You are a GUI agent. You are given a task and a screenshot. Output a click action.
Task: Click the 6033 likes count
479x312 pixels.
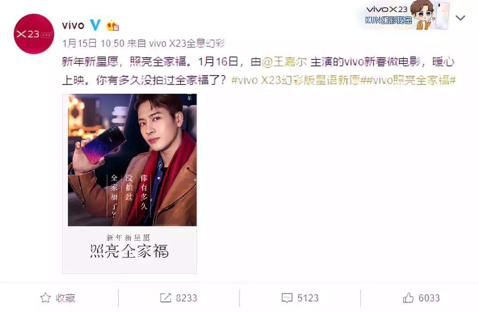[x=429, y=298]
